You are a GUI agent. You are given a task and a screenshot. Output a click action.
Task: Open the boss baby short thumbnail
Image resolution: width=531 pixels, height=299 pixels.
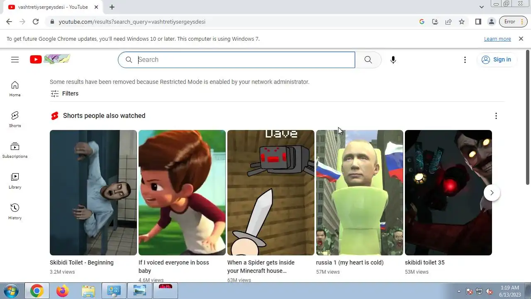click(182, 193)
